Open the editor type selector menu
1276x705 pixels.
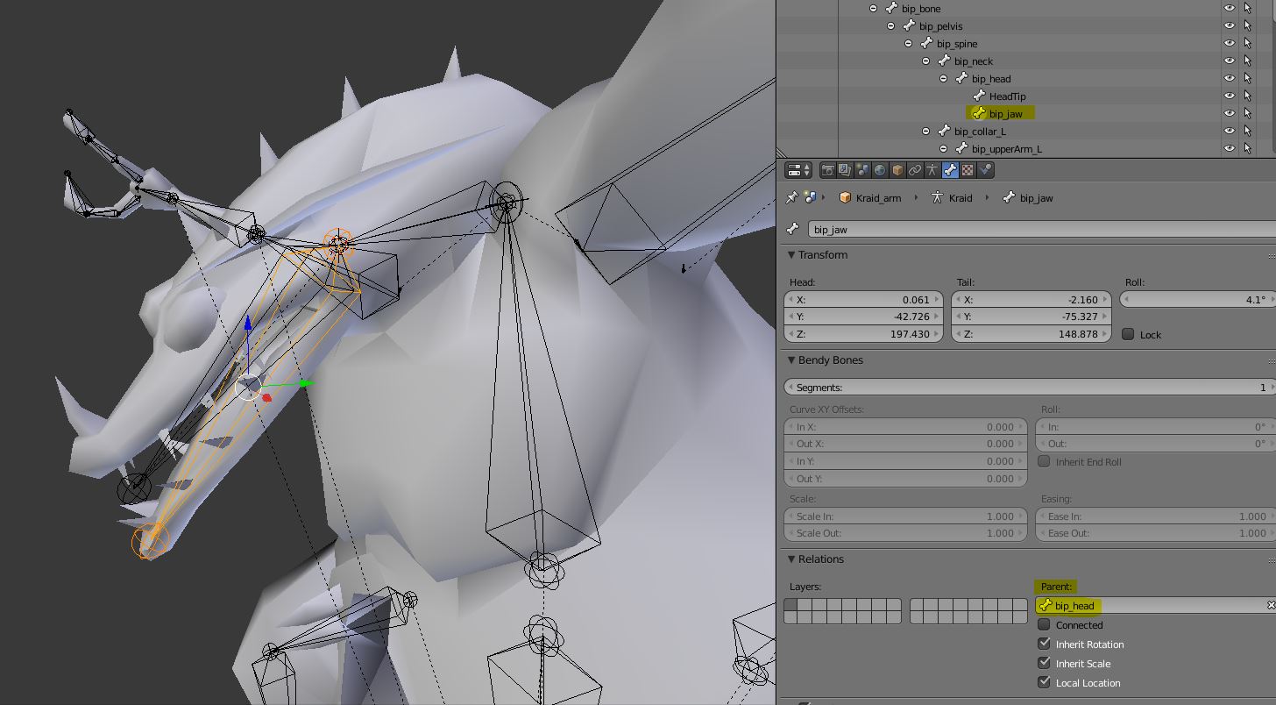point(798,170)
